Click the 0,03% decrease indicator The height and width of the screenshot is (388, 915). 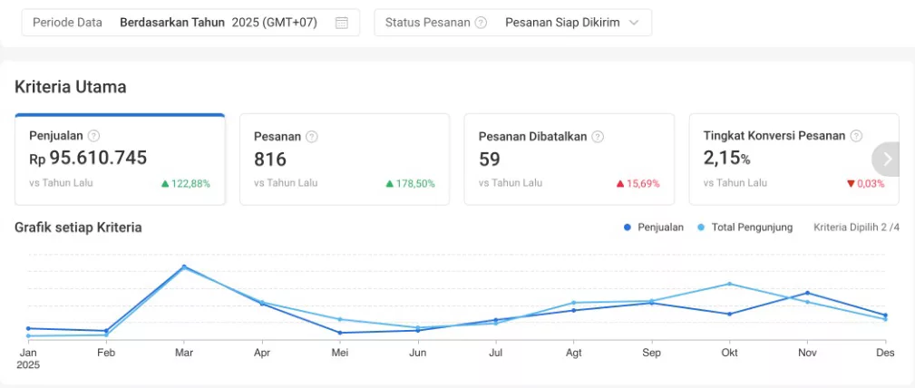[865, 183]
